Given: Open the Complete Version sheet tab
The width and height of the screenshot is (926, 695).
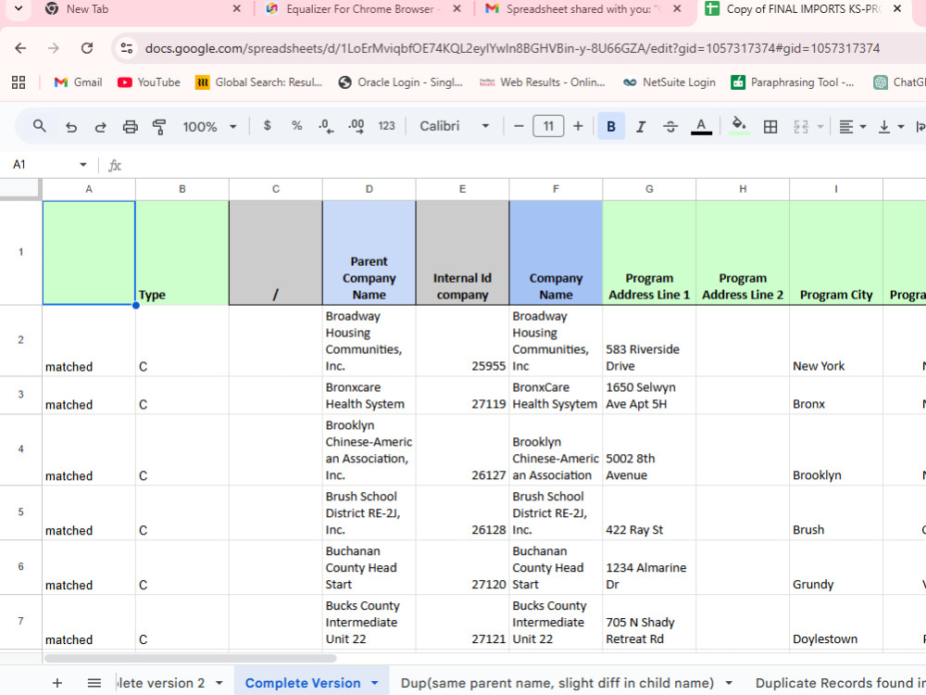Looking at the screenshot, I should click(x=303, y=683).
